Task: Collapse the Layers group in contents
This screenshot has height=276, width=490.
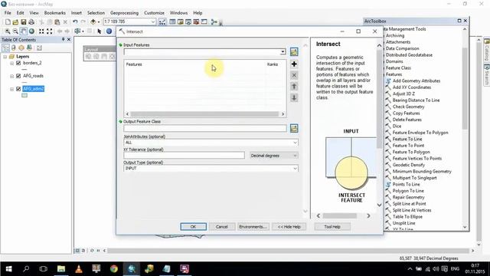Action: [5, 57]
